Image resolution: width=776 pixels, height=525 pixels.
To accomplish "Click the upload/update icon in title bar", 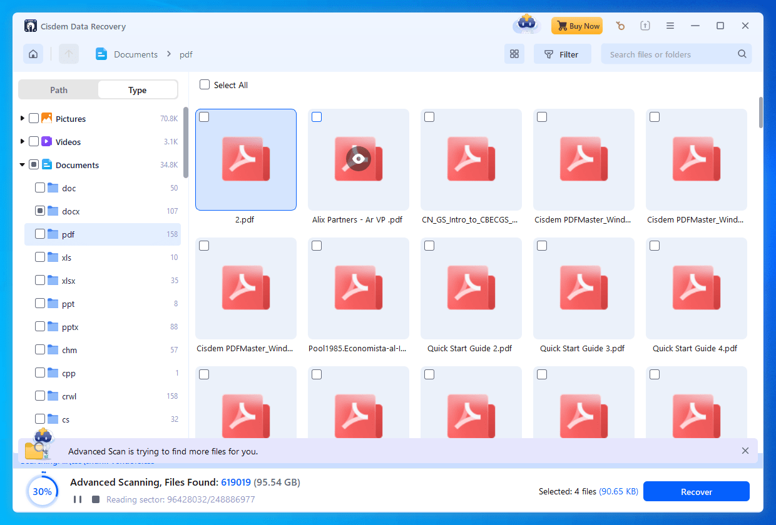I will point(645,26).
